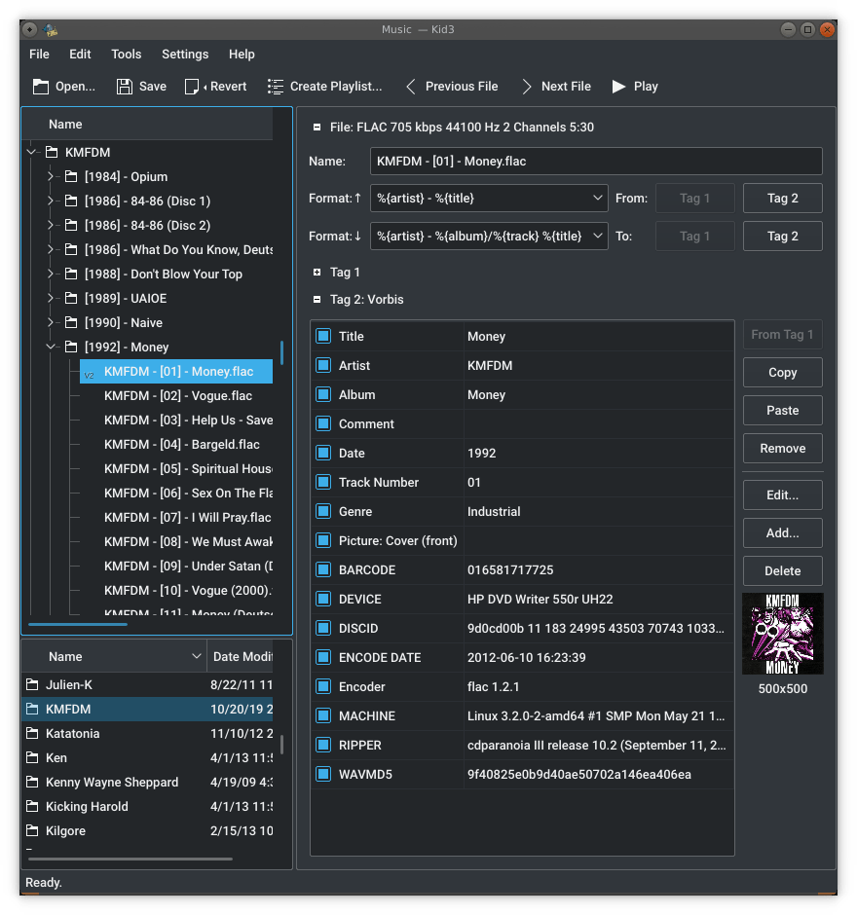Click the From Tag 2 button
857x915 pixels.
click(x=782, y=199)
